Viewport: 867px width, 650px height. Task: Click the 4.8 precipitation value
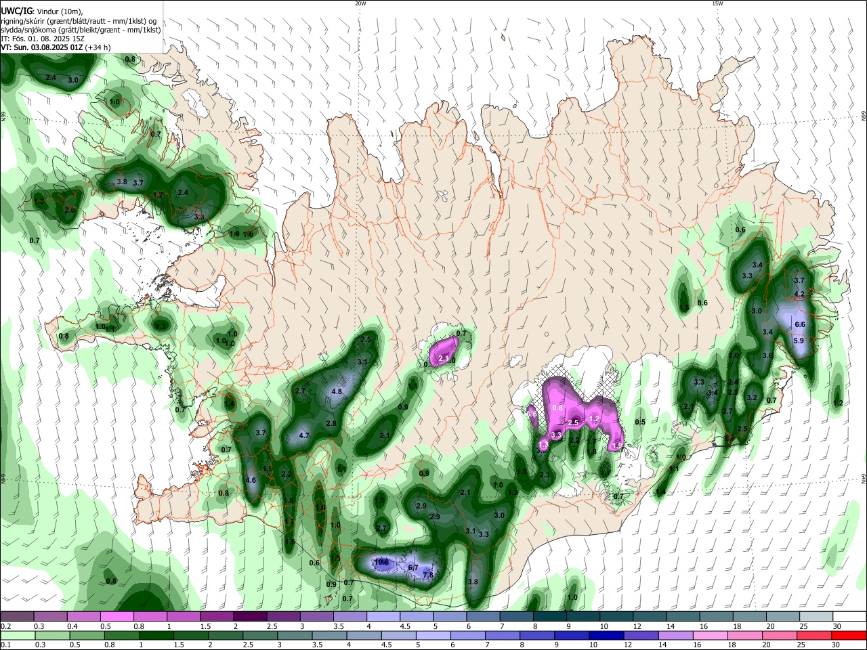click(x=337, y=391)
